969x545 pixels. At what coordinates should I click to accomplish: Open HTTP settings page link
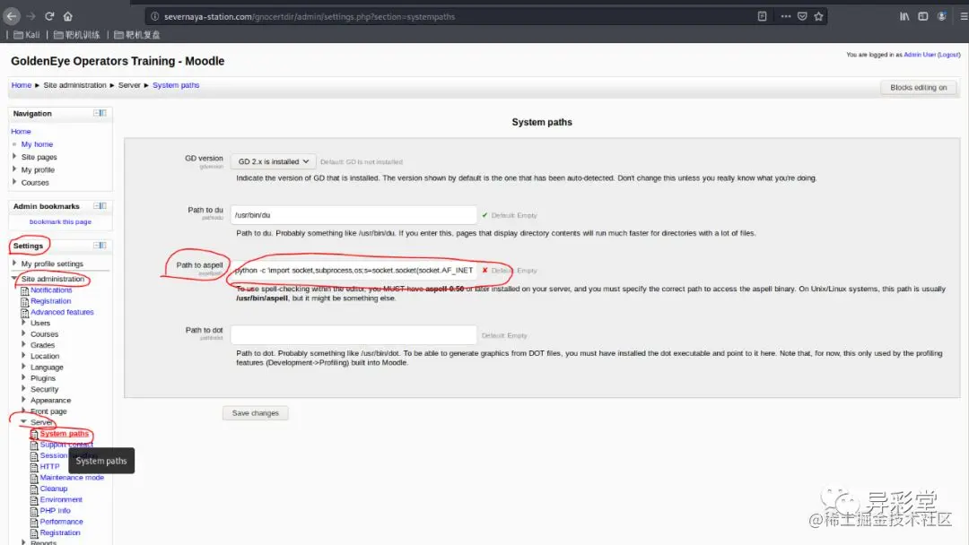pyautogui.click(x=49, y=467)
